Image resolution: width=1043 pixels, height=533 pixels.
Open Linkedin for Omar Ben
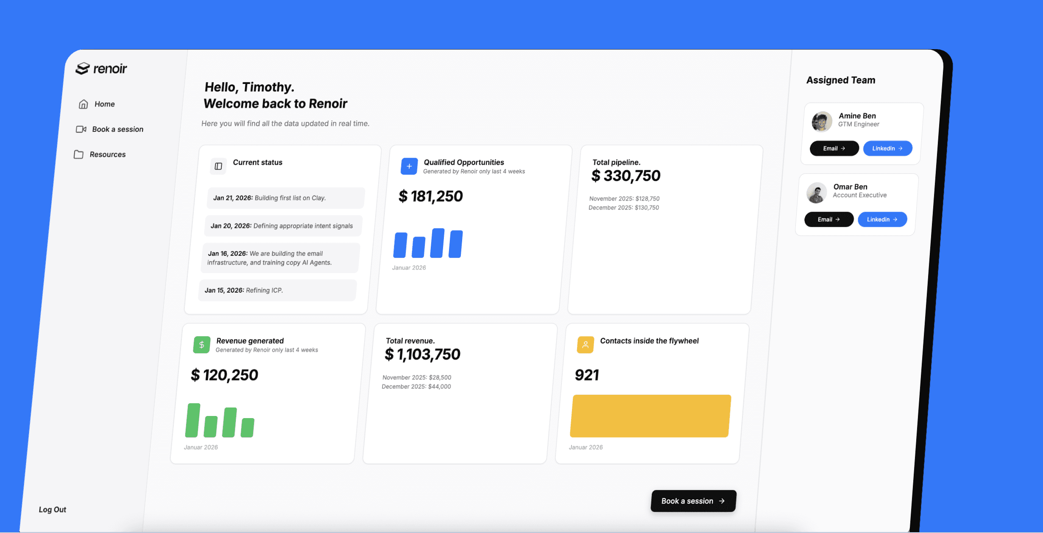point(882,219)
